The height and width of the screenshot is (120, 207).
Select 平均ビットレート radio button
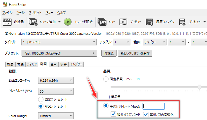click(106, 106)
